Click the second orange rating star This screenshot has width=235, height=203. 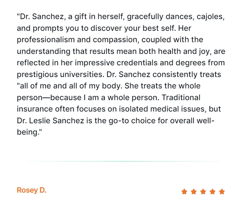tap(193, 192)
